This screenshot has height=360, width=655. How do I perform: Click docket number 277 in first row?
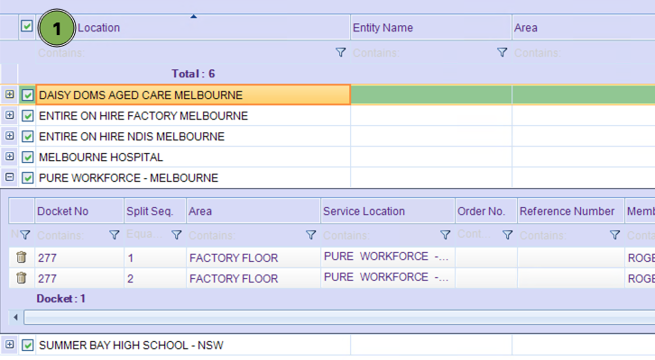47,257
